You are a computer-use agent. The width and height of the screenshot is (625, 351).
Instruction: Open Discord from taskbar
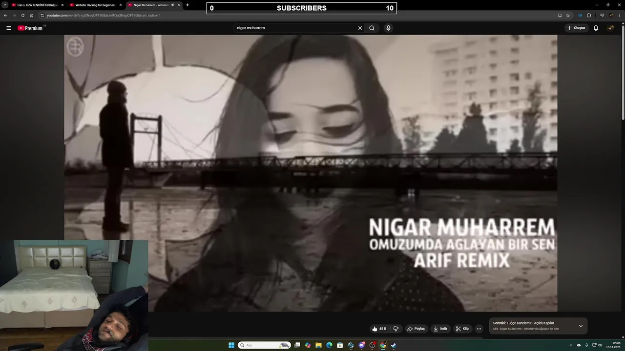click(x=361, y=345)
